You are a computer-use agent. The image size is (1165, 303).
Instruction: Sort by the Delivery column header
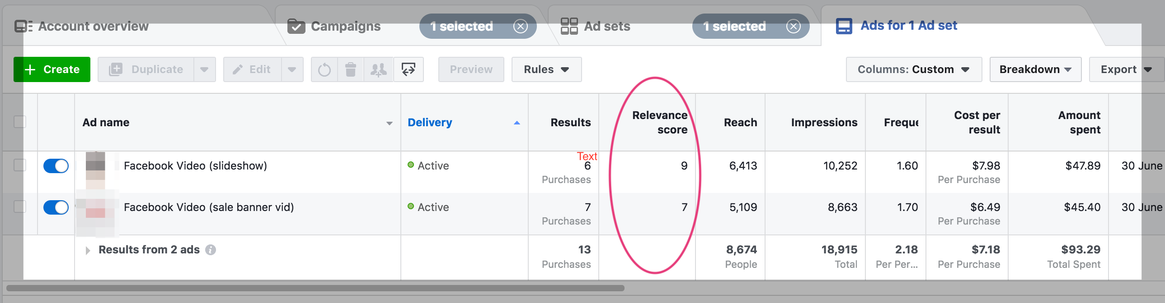pyautogui.click(x=430, y=122)
